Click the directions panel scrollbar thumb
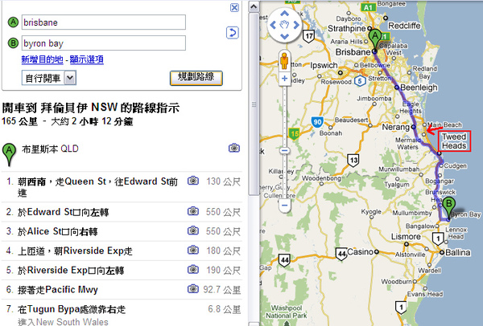The height and width of the screenshot is (326, 483). 254,104
